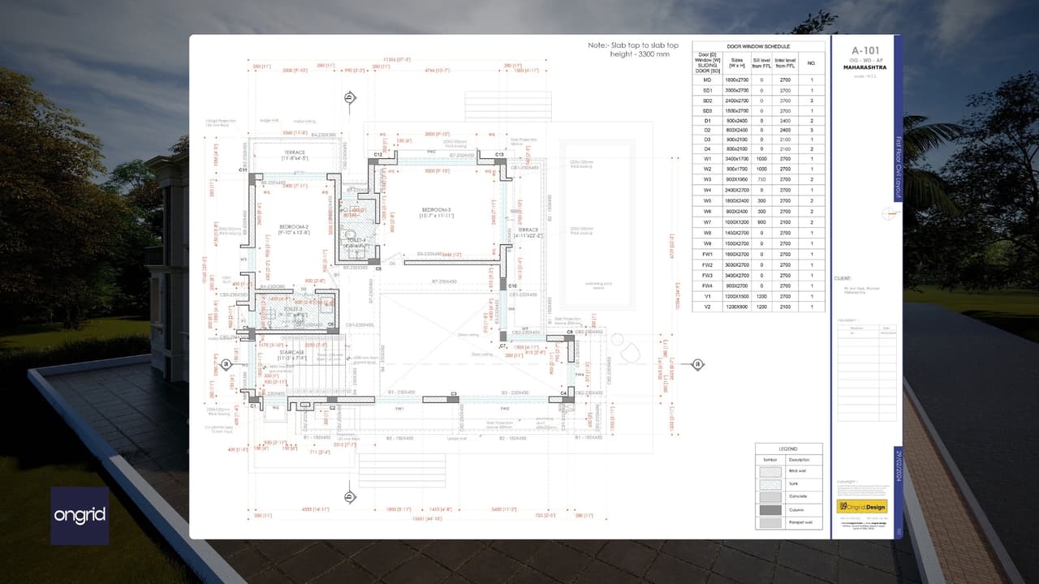This screenshot has width=1039, height=584.
Task: Click the yellow Ongrid.Design logo in the title block
Action: click(x=861, y=506)
